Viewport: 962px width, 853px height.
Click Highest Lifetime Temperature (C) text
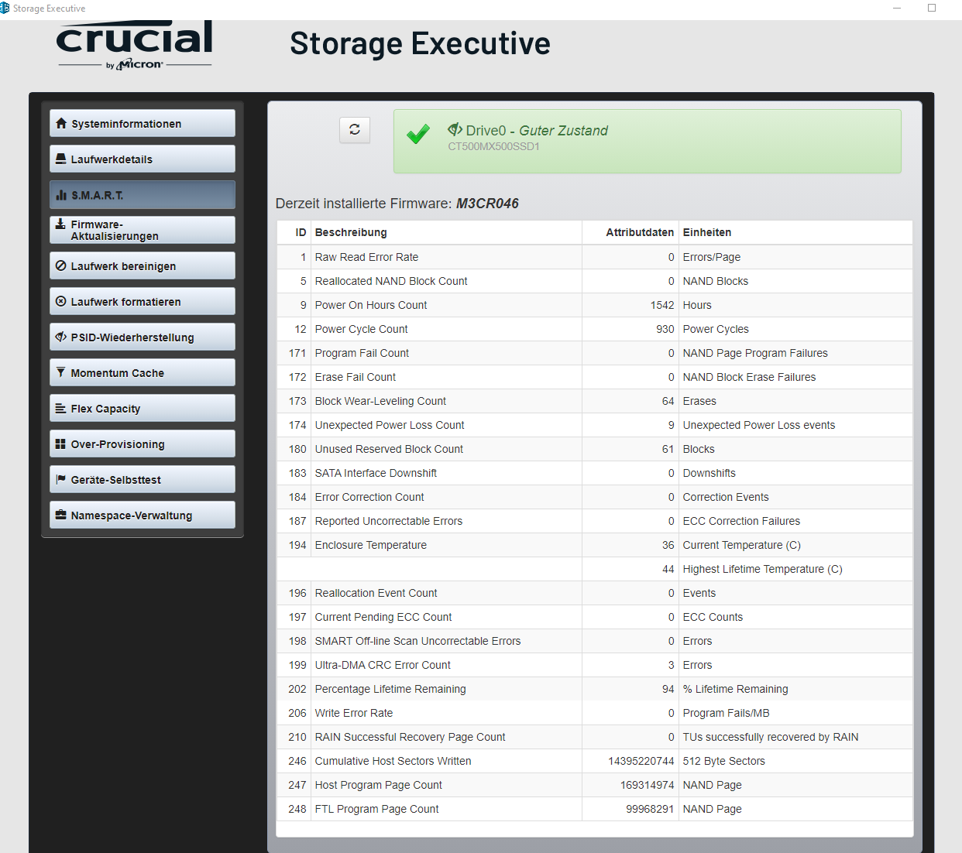click(x=762, y=569)
